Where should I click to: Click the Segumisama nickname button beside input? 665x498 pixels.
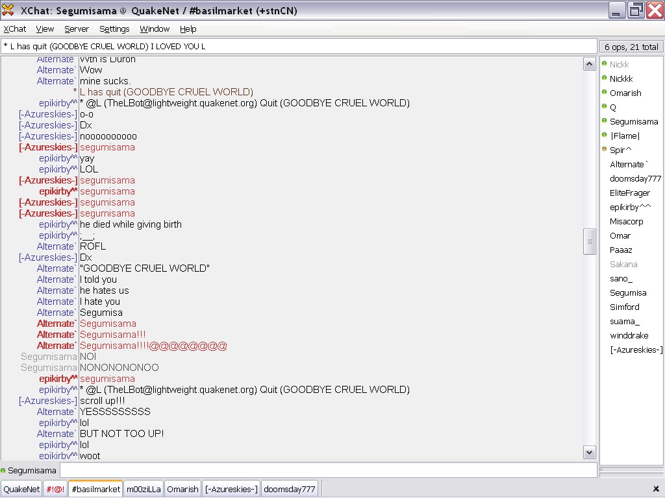pyautogui.click(x=32, y=470)
